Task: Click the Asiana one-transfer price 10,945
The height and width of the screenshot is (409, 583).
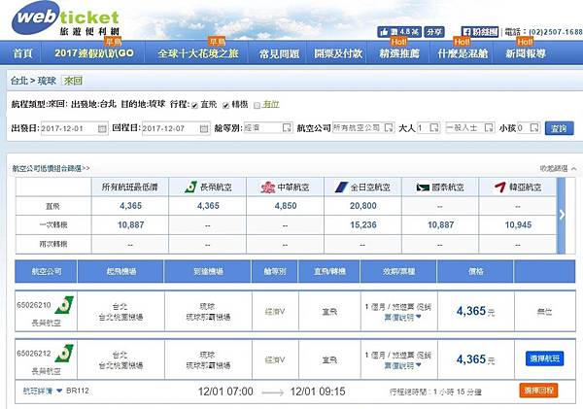Action: pyautogui.click(x=518, y=225)
